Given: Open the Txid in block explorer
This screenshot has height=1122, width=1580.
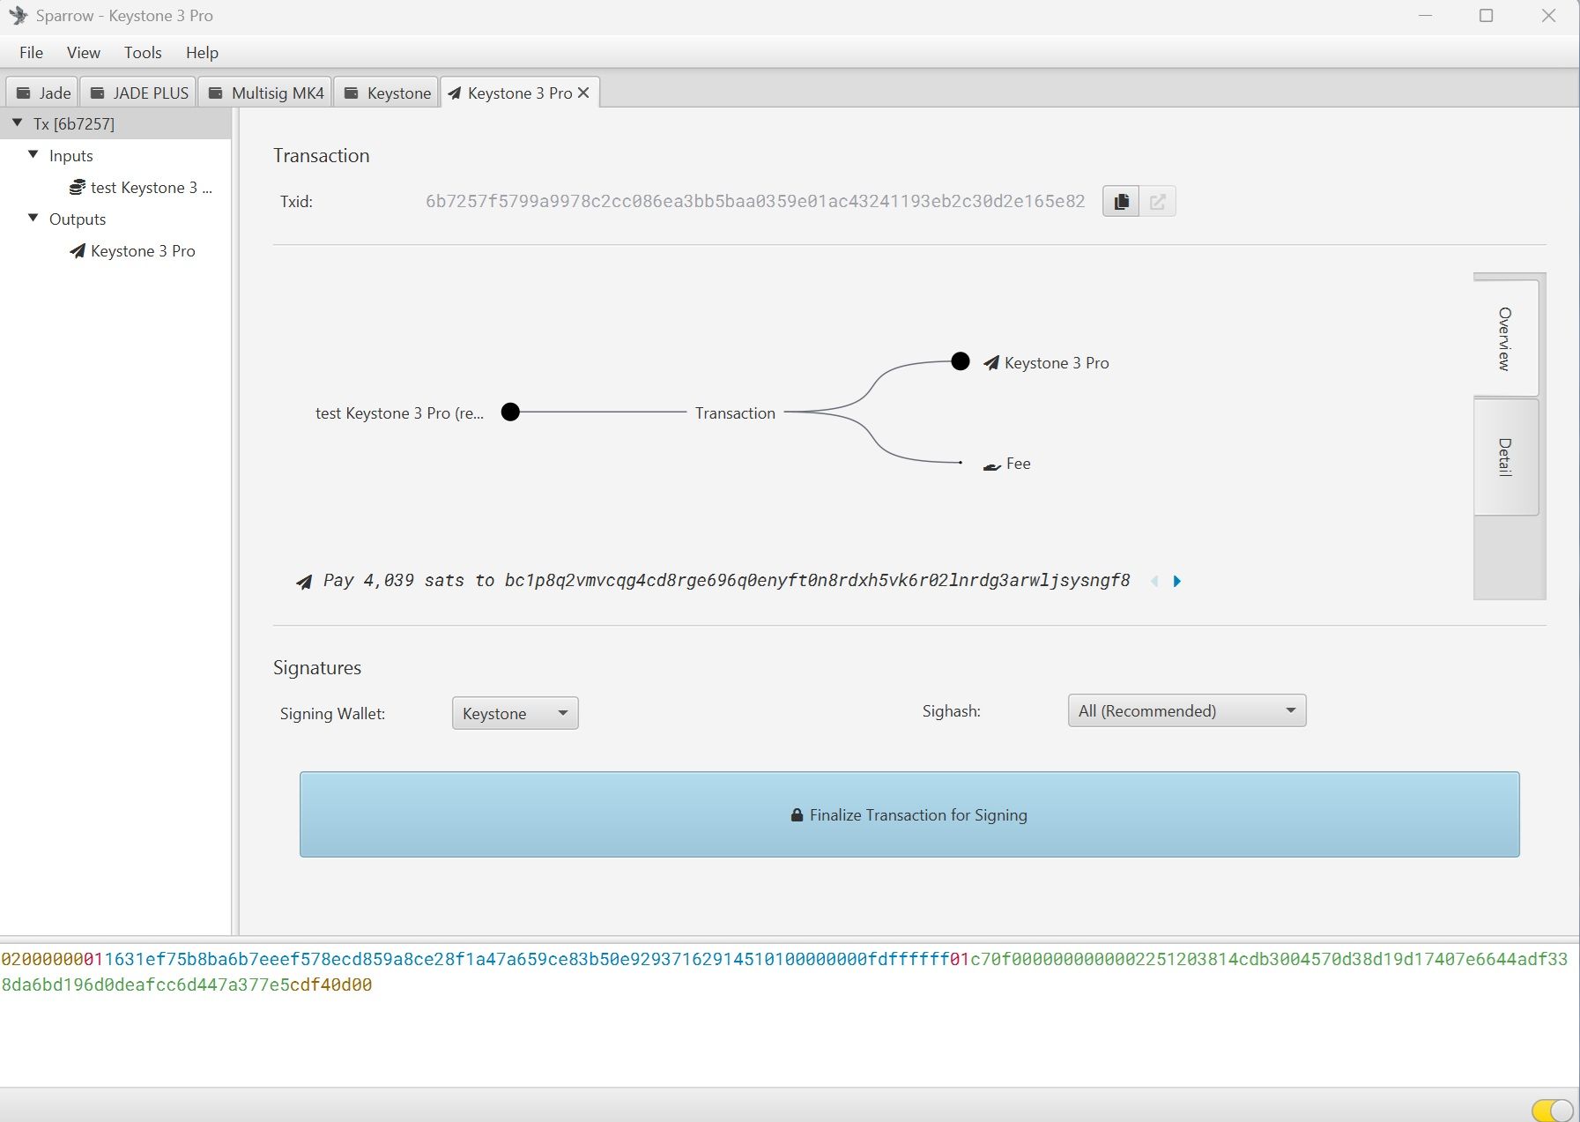Looking at the screenshot, I should click(x=1158, y=202).
